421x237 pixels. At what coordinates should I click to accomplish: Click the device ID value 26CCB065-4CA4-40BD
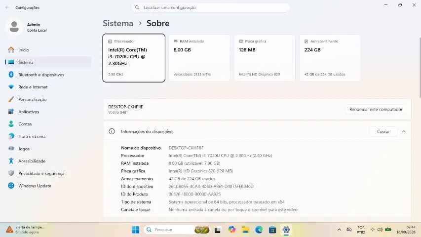click(x=211, y=187)
